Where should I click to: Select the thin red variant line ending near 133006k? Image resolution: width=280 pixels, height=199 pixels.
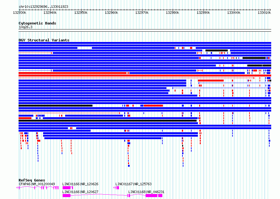click(137, 78)
